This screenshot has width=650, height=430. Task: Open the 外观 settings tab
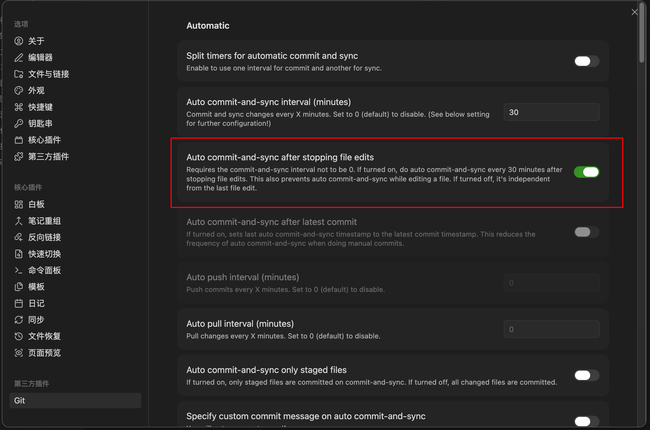(x=75, y=91)
